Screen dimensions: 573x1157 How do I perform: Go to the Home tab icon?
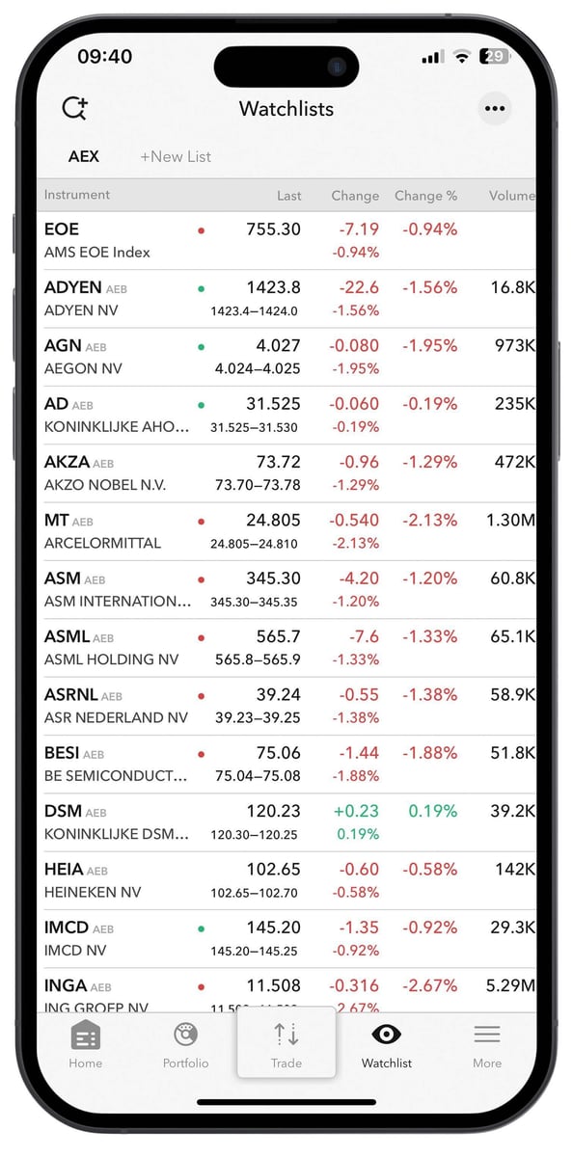(85, 1036)
